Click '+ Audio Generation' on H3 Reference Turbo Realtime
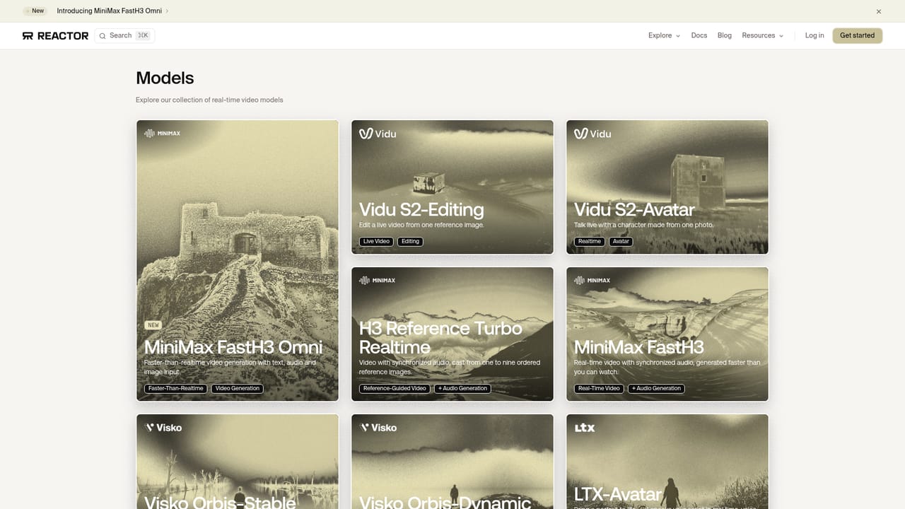 tap(463, 388)
